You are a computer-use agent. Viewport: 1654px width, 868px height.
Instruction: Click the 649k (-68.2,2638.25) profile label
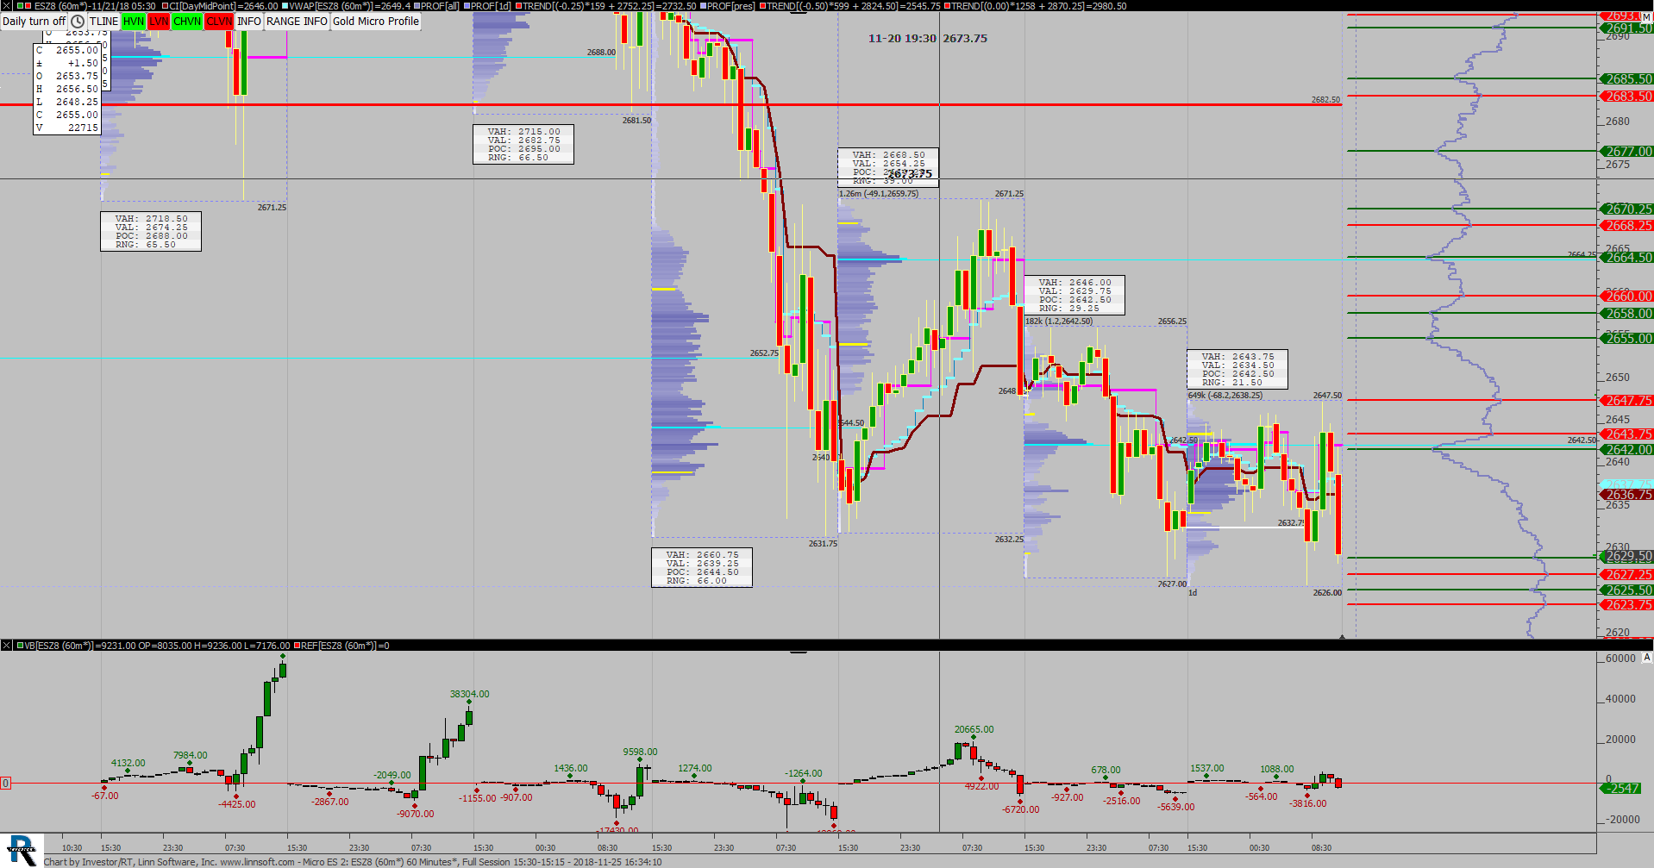[1225, 396]
